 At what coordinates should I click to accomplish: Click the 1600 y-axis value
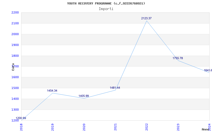point(15,77)
